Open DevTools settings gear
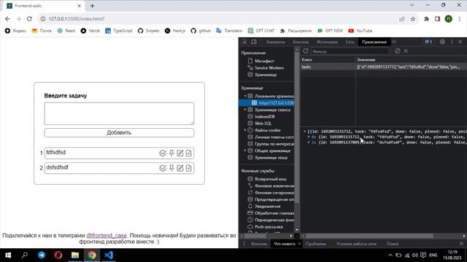Image resolution: width=467 pixels, height=262 pixels. coord(442,42)
